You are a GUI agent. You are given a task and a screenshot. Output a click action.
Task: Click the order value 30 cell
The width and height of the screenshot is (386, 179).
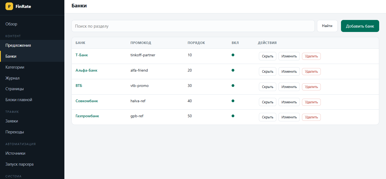[190, 86]
